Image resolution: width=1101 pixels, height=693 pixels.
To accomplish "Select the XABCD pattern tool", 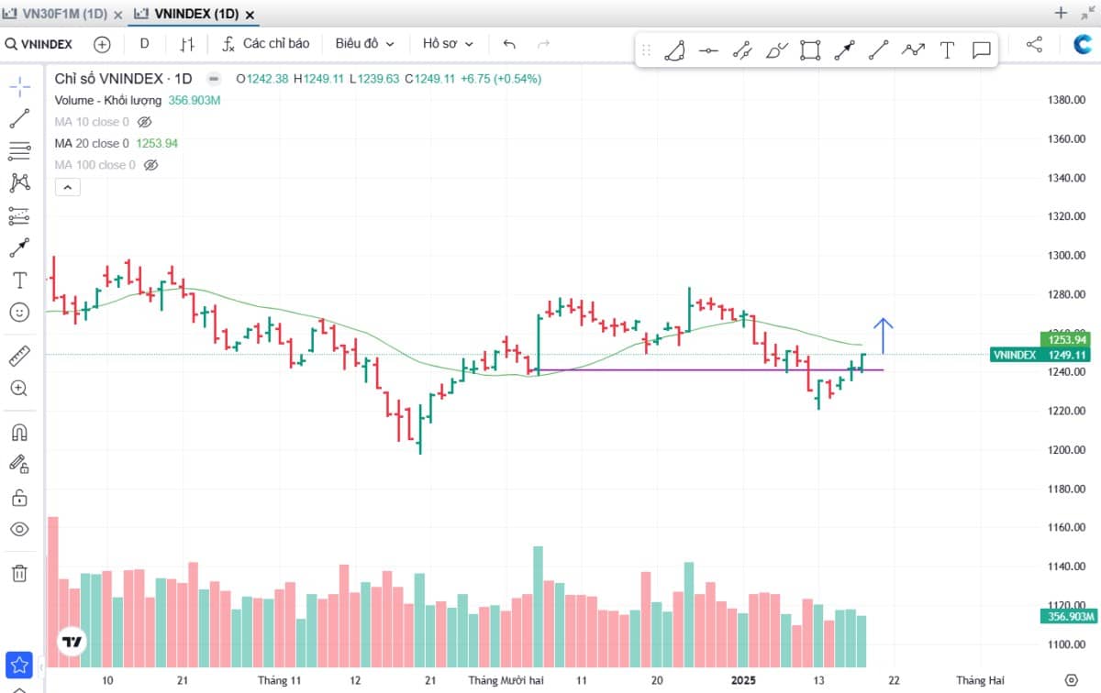I will click(19, 182).
